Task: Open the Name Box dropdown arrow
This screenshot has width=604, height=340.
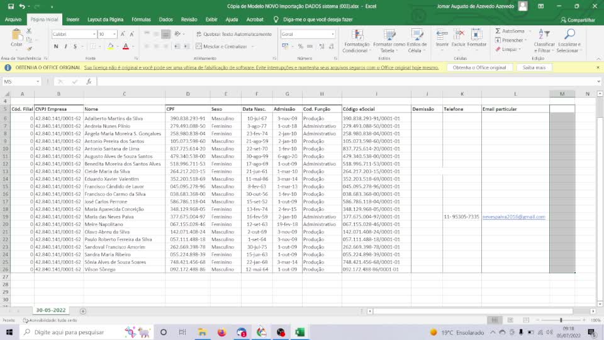Action: coord(38,82)
